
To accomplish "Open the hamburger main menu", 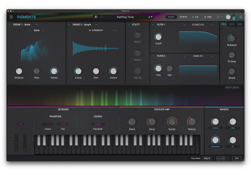I will [x=11, y=17].
